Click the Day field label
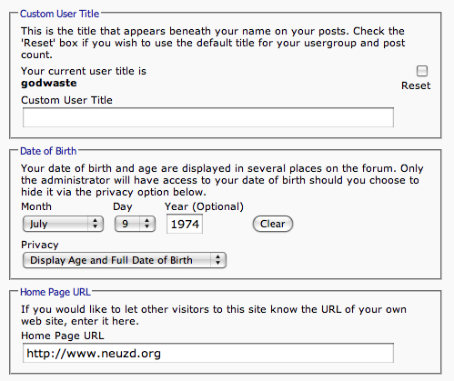454x381 pixels. (123, 207)
